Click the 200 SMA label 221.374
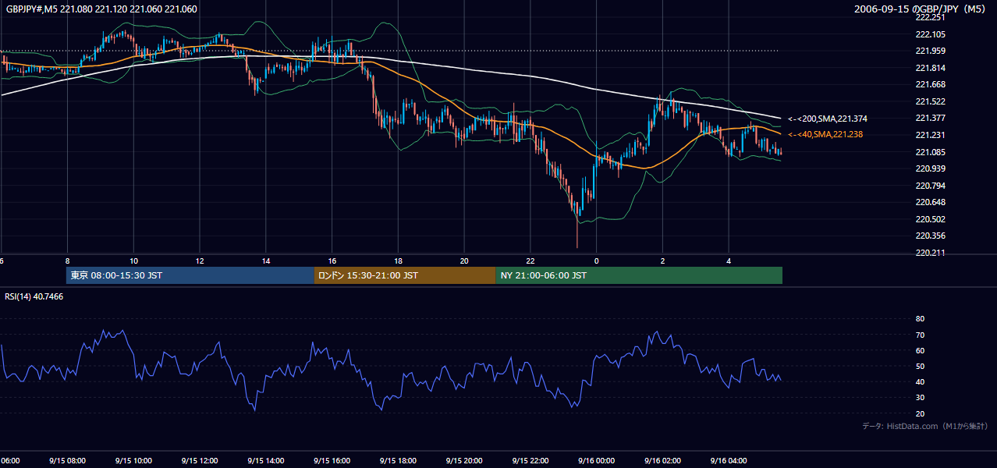Screen dimensions: 997x468 pos(828,119)
